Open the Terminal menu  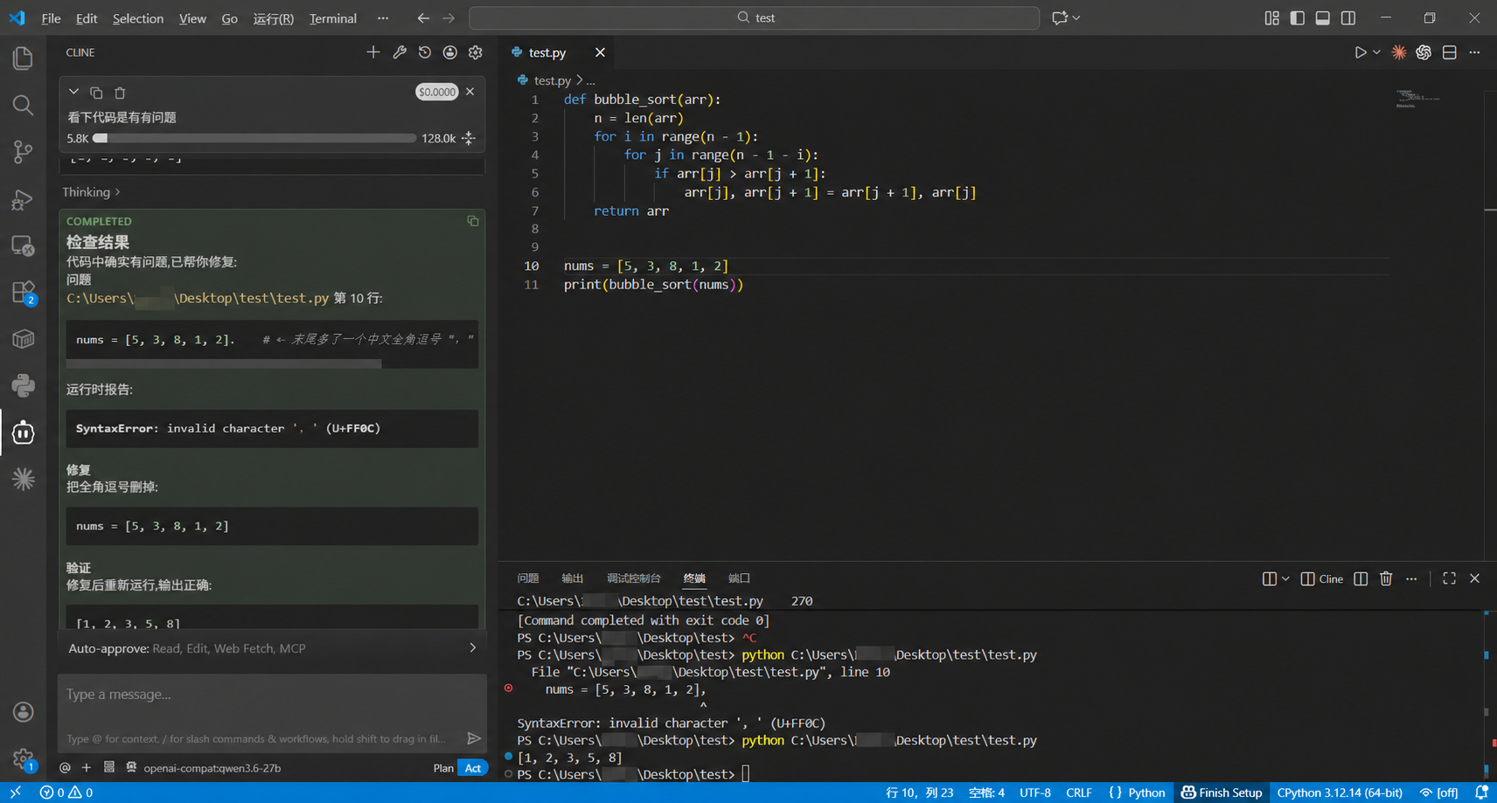tap(332, 18)
